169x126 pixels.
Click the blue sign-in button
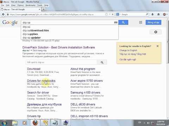(x=154, y=22)
